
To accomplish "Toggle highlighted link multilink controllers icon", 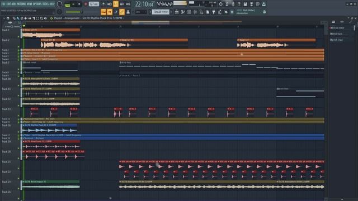I will coord(122,12).
